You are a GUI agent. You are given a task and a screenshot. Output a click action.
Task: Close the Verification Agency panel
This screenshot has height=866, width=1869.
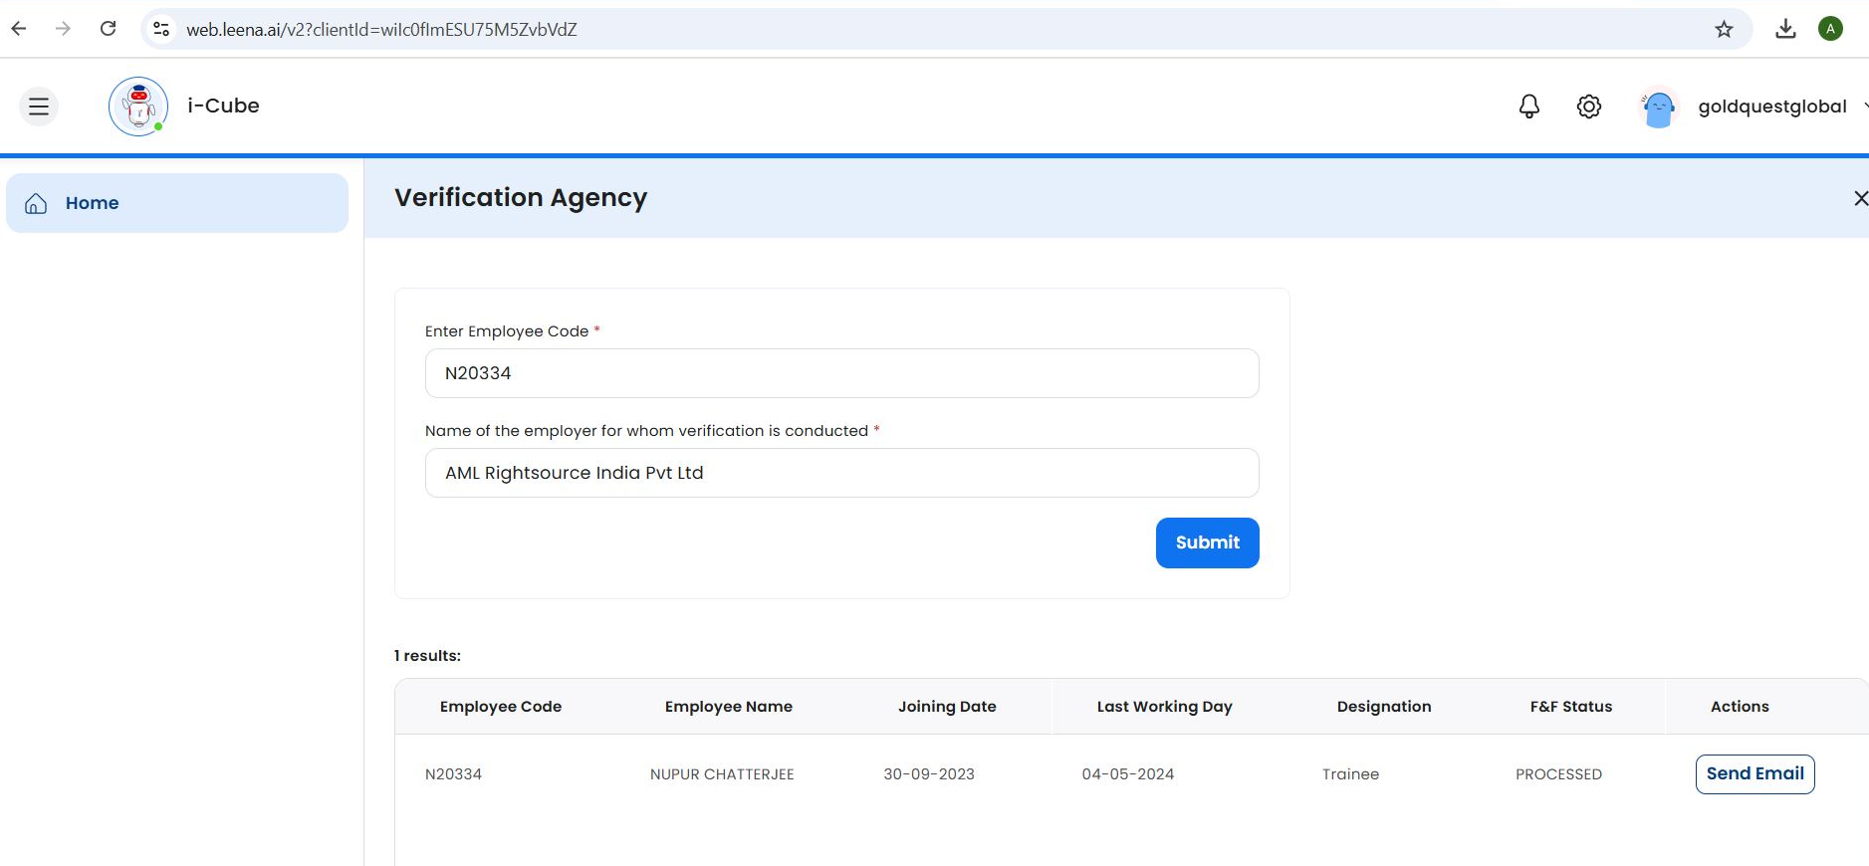coord(1859,198)
